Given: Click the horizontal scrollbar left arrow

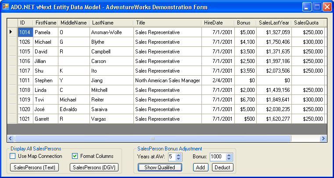Looking at the screenshot, I should coord(11,139).
